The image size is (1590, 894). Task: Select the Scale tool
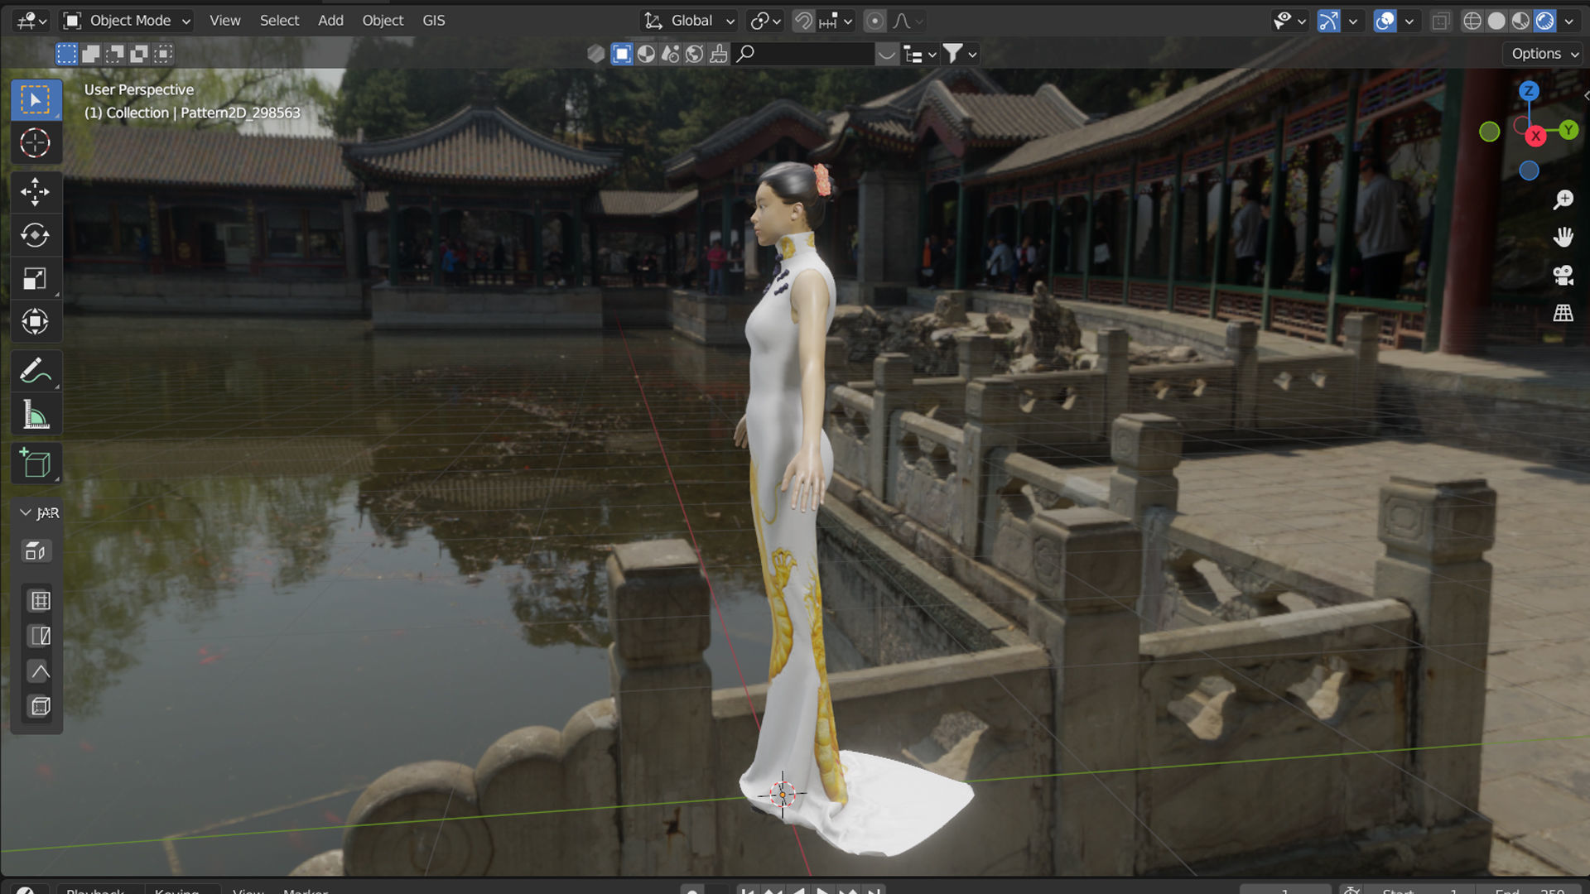coord(36,278)
